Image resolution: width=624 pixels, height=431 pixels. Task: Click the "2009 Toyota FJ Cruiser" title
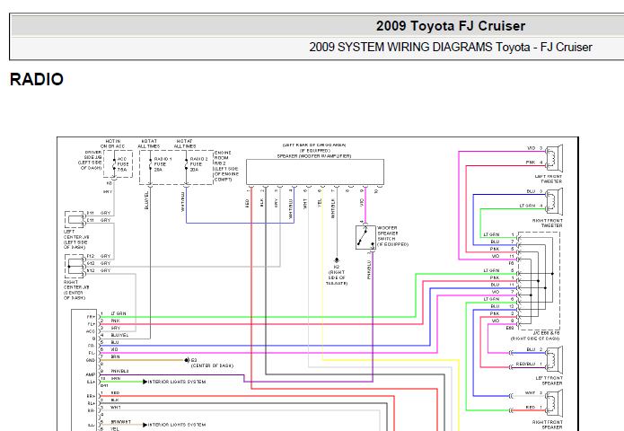451,26
